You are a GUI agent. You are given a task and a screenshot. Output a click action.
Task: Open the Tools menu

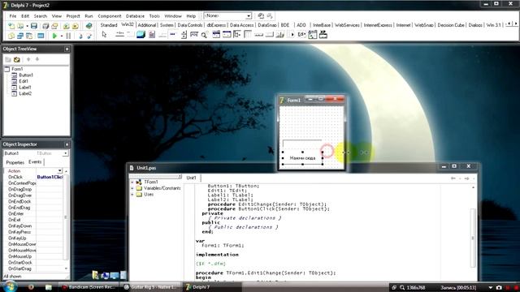tap(154, 16)
